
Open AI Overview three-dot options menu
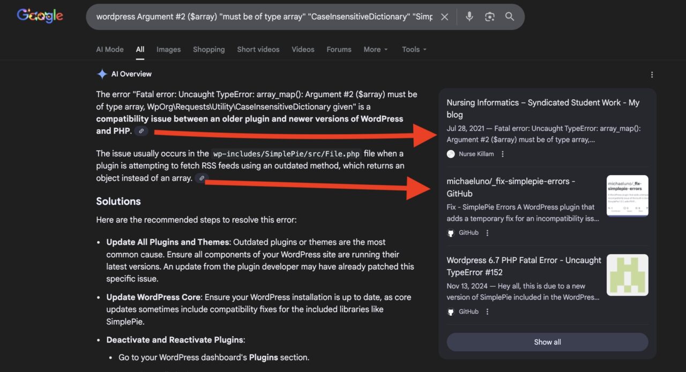click(652, 75)
